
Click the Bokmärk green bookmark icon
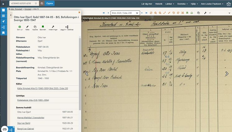tap(43, 28)
